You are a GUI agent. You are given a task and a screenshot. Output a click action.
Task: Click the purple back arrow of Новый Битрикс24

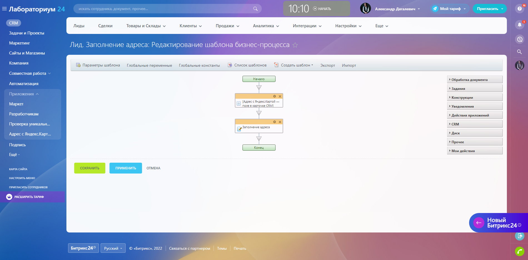[x=479, y=223]
